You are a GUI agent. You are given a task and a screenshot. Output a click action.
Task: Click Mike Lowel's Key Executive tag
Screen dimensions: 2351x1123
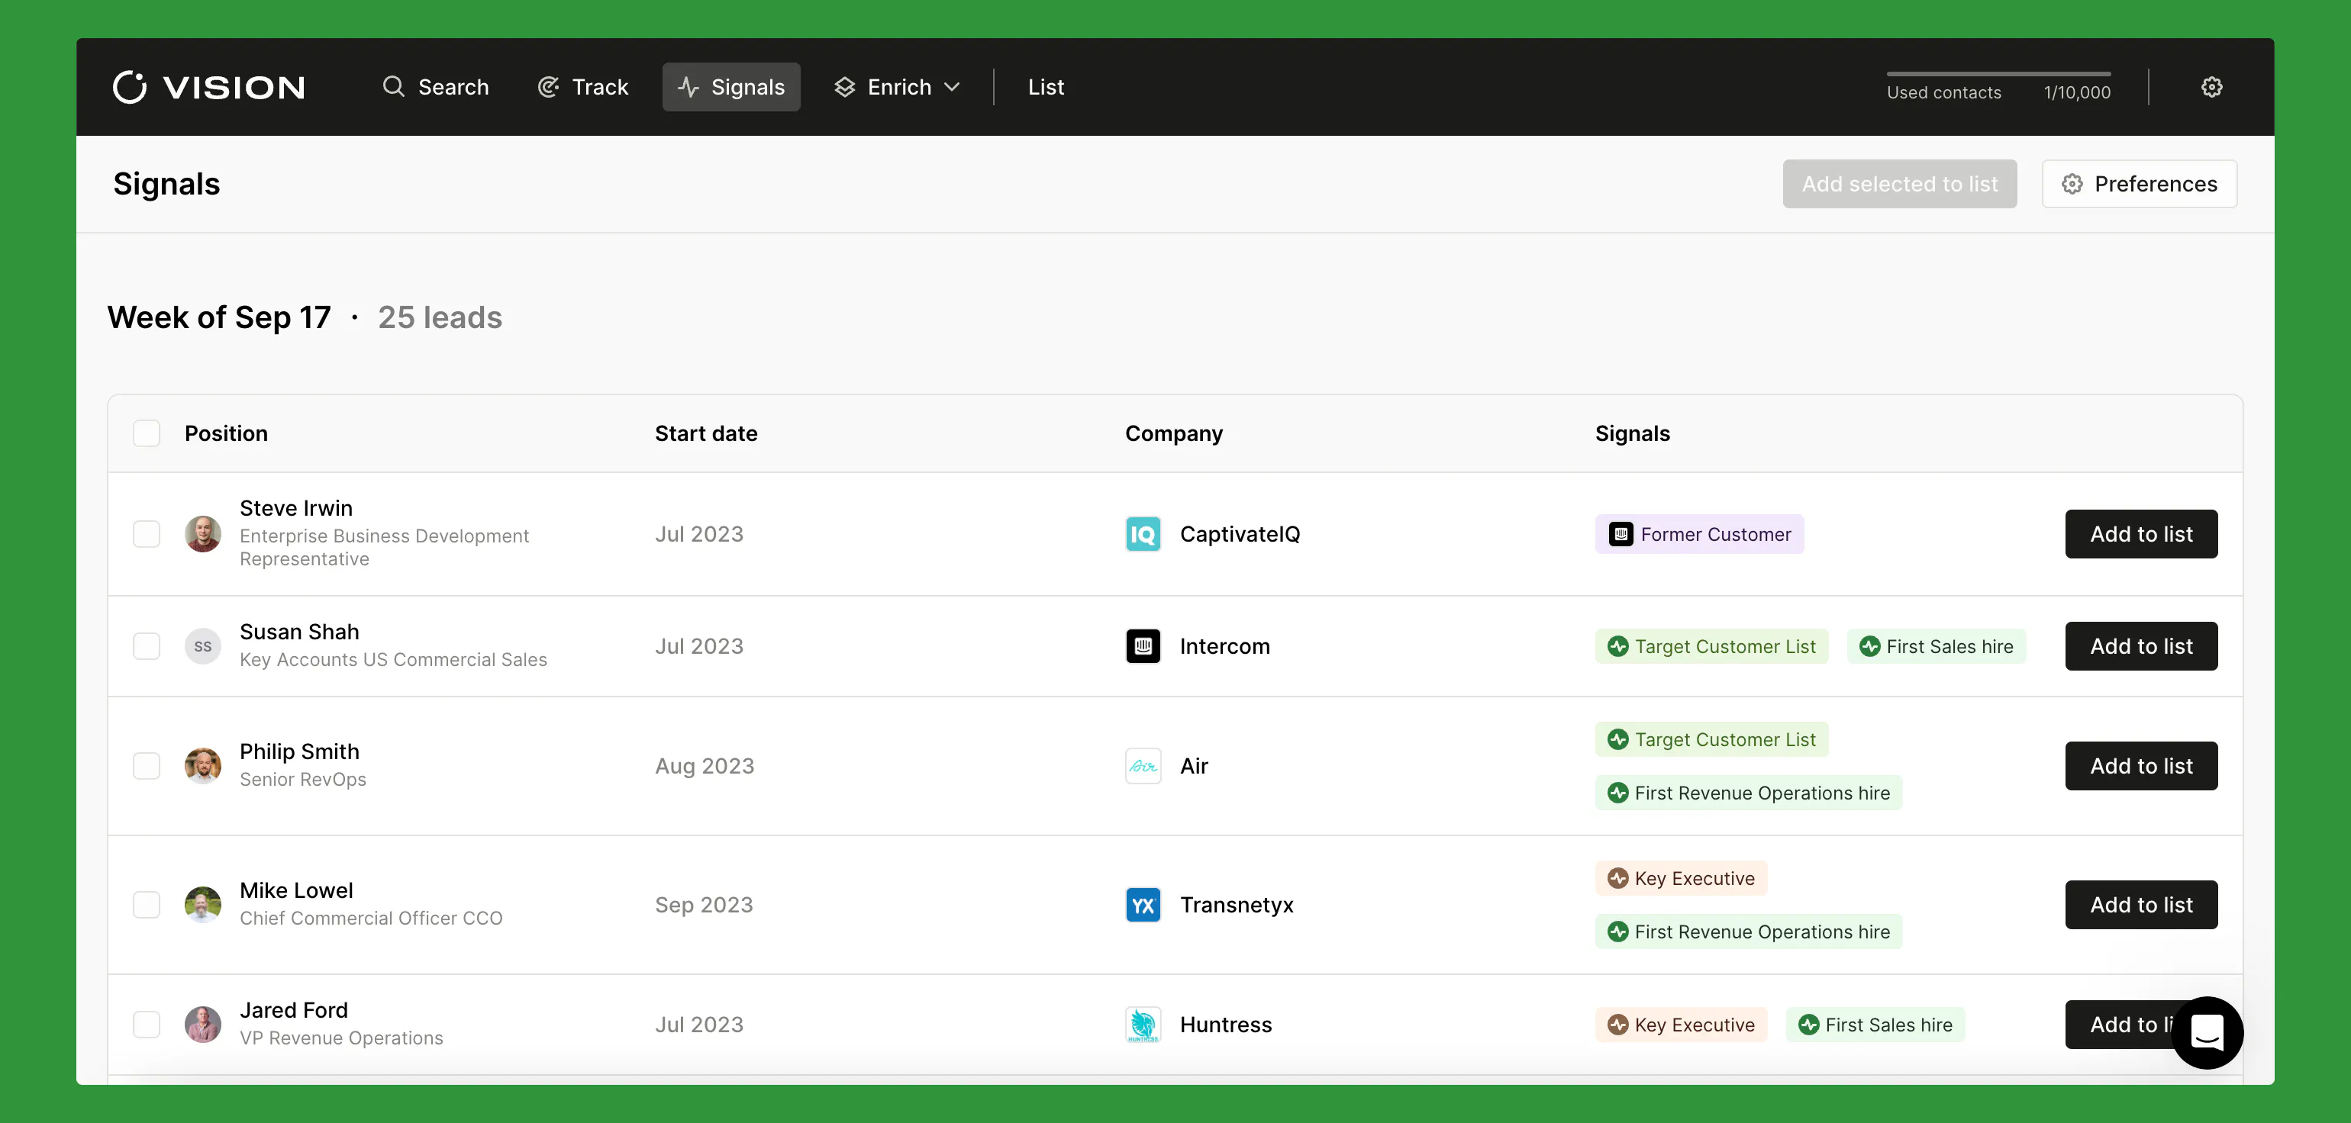coord(1681,877)
